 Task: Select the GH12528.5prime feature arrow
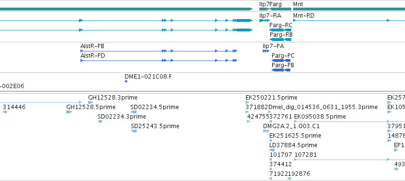click(69, 112)
